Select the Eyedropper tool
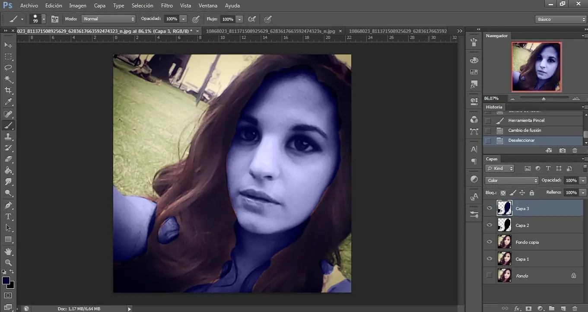The image size is (588, 312). (8, 102)
